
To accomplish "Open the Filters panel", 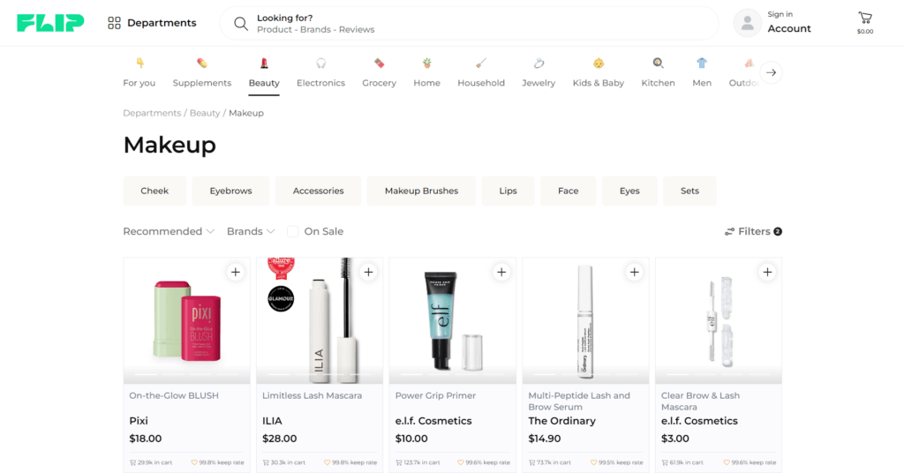I will point(753,231).
